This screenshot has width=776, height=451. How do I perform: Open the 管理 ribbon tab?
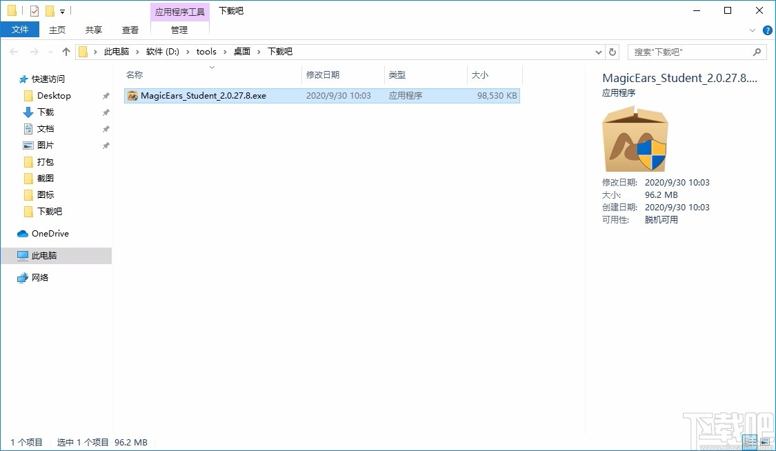[179, 30]
